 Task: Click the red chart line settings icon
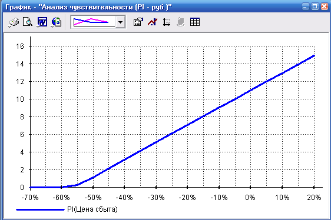153,22
